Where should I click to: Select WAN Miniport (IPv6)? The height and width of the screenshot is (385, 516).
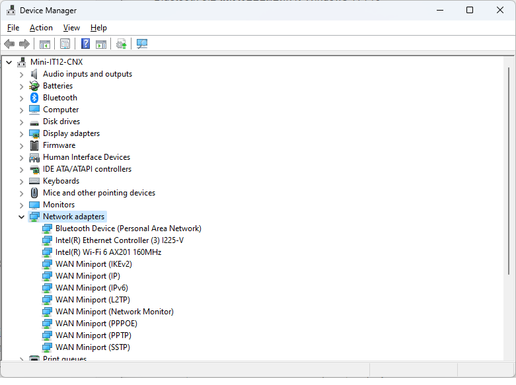[x=91, y=288]
